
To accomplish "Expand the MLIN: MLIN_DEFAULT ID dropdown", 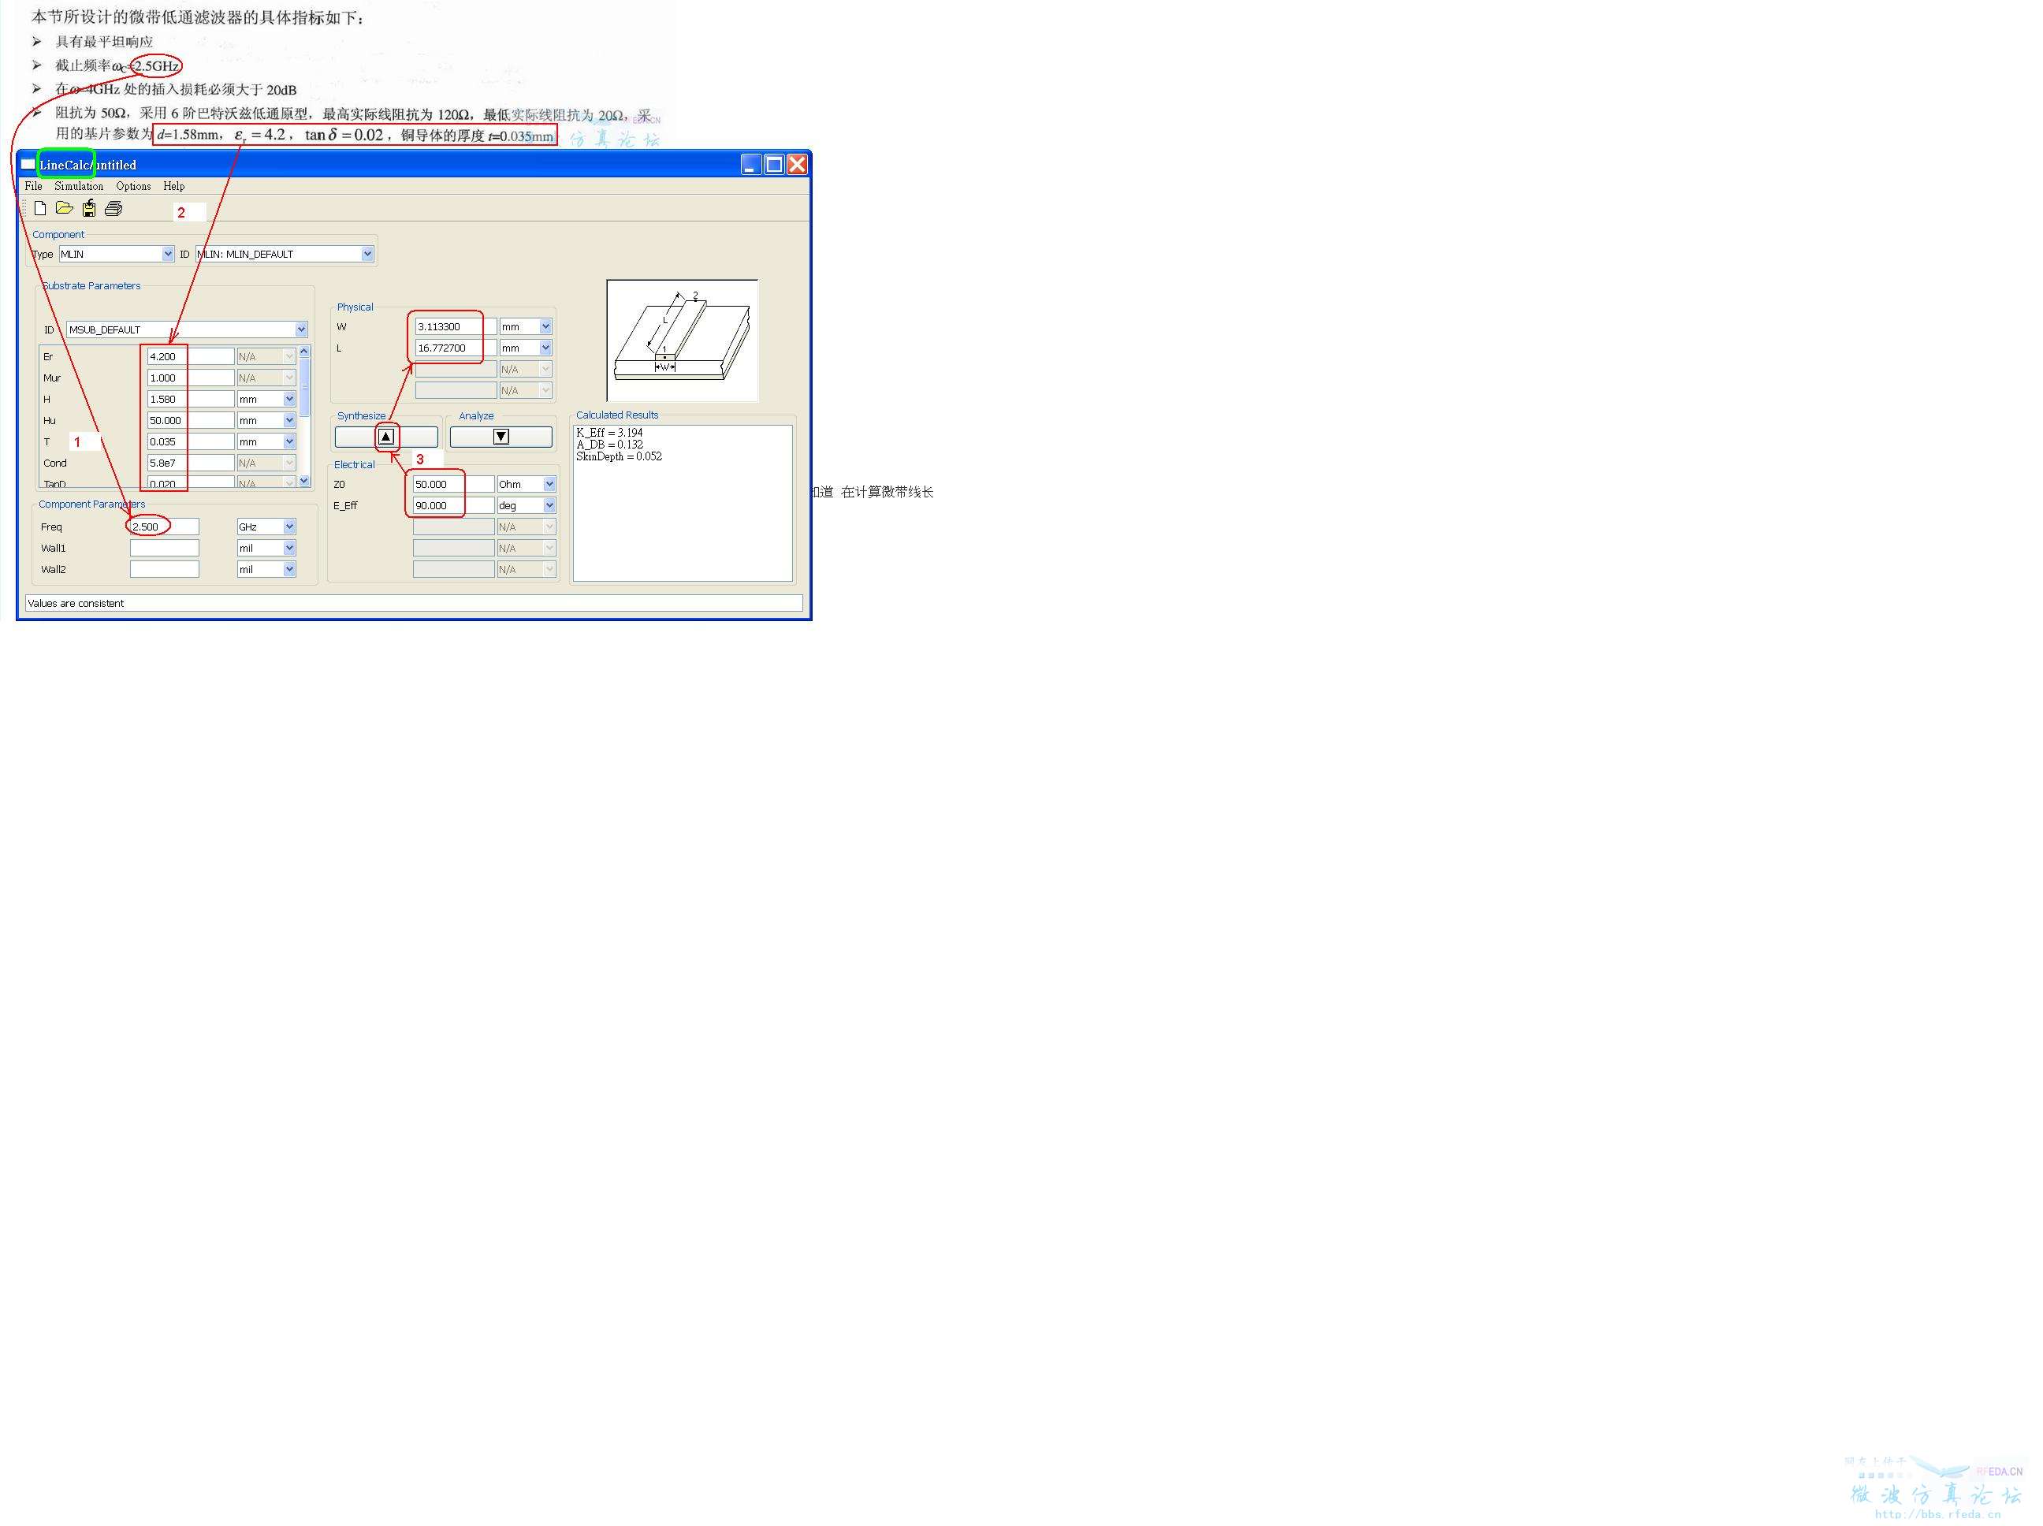I will pos(367,254).
